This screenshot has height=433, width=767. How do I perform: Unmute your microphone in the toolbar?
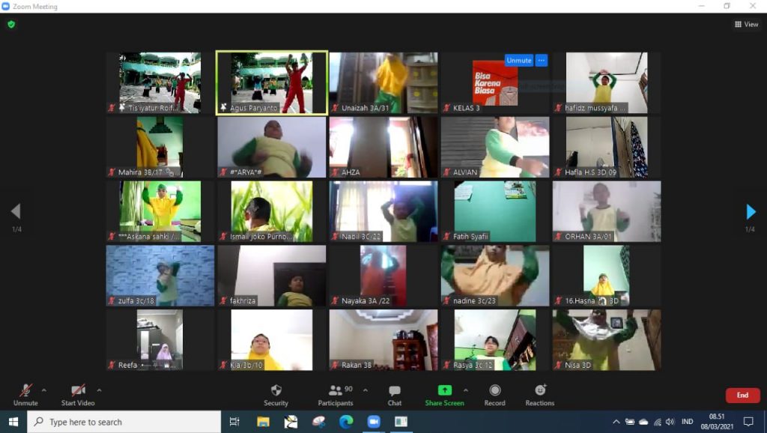point(25,395)
